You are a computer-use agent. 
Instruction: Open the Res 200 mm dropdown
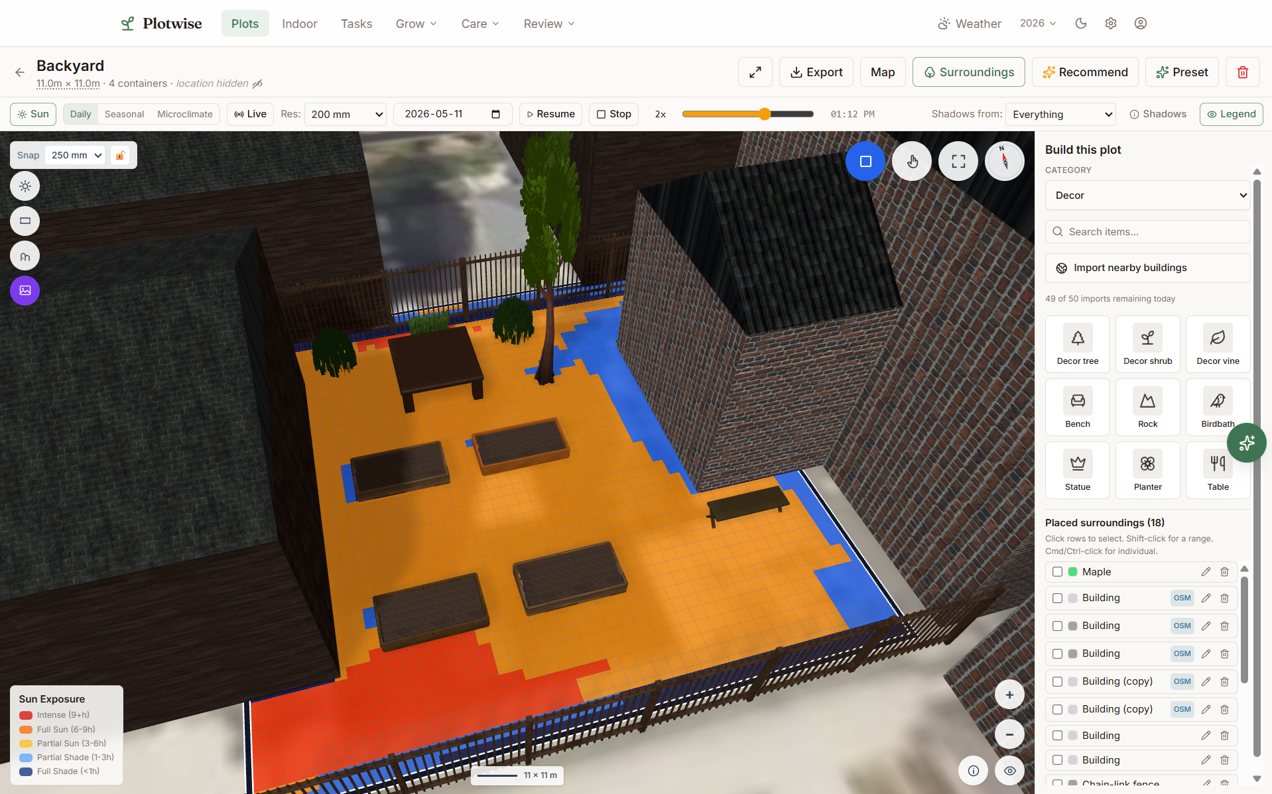(x=346, y=114)
